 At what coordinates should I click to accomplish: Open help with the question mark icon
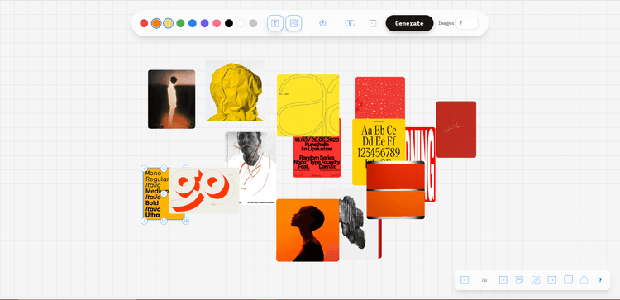coord(600,280)
